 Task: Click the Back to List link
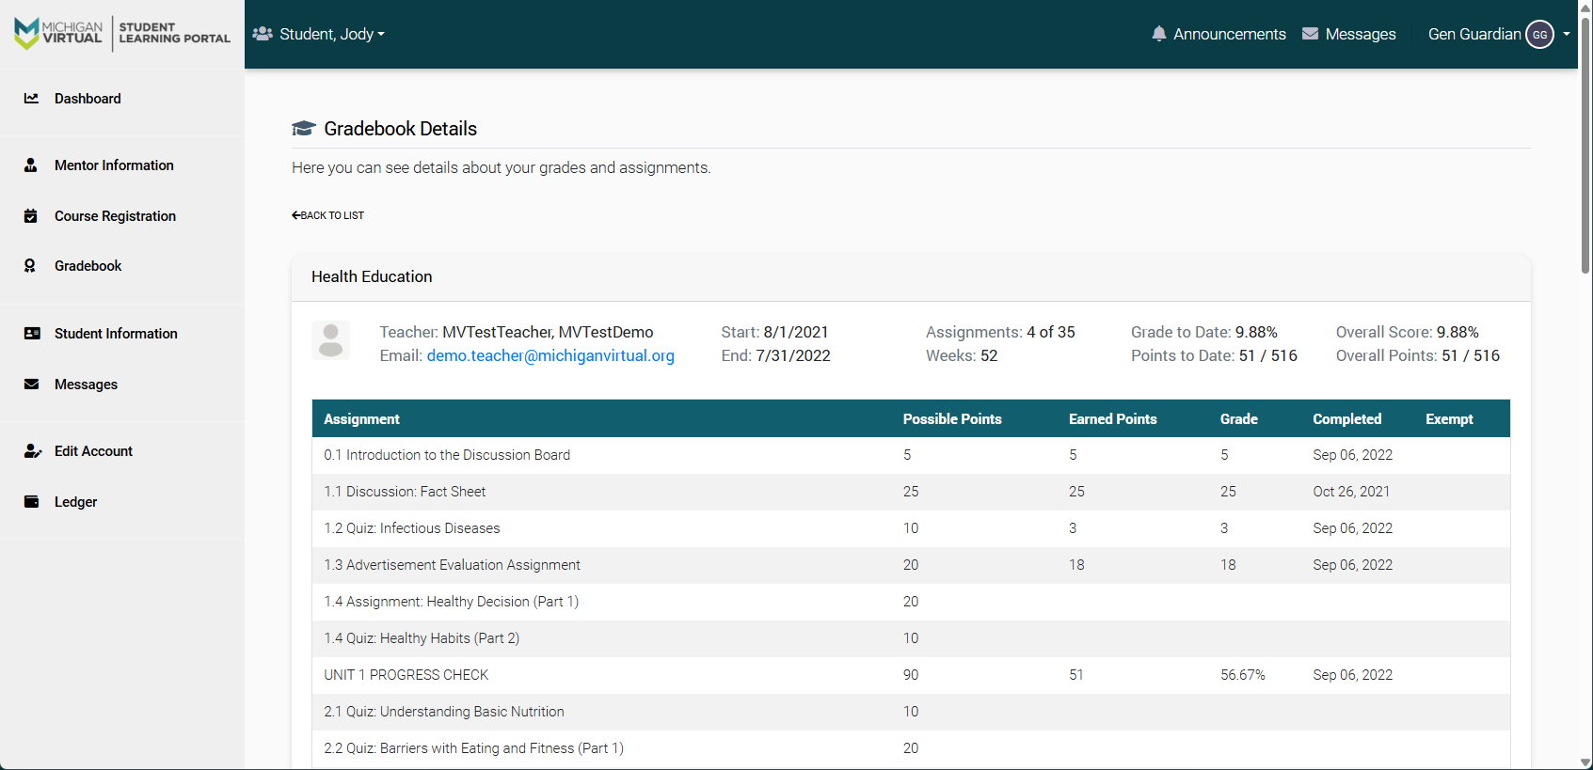tap(327, 215)
